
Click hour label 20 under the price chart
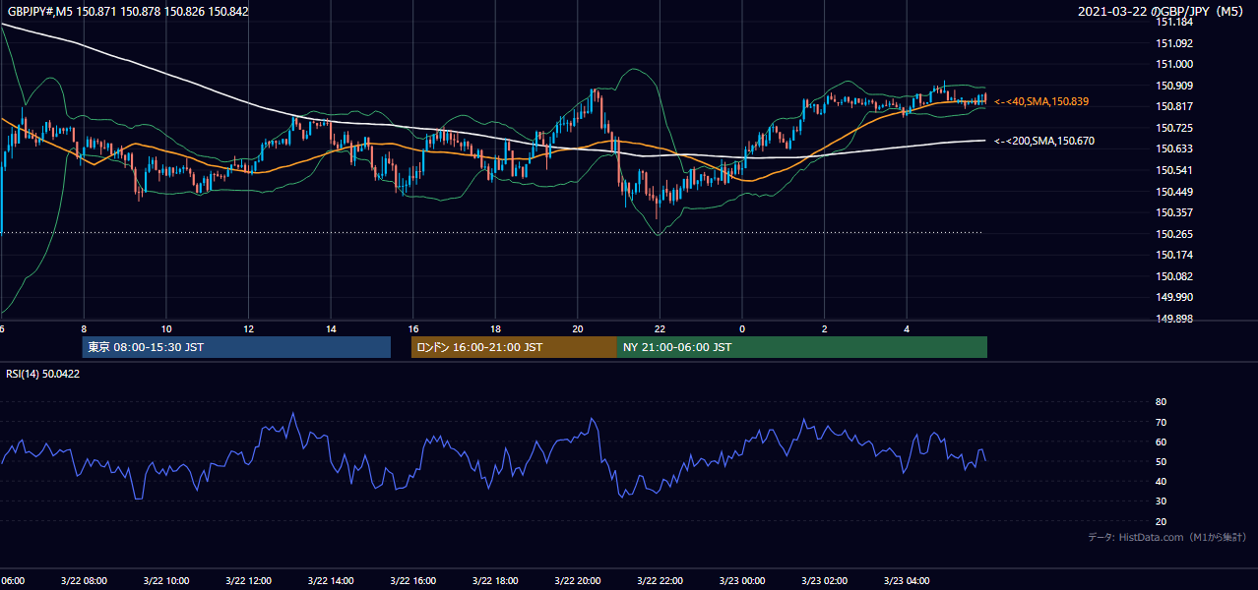pyautogui.click(x=578, y=329)
